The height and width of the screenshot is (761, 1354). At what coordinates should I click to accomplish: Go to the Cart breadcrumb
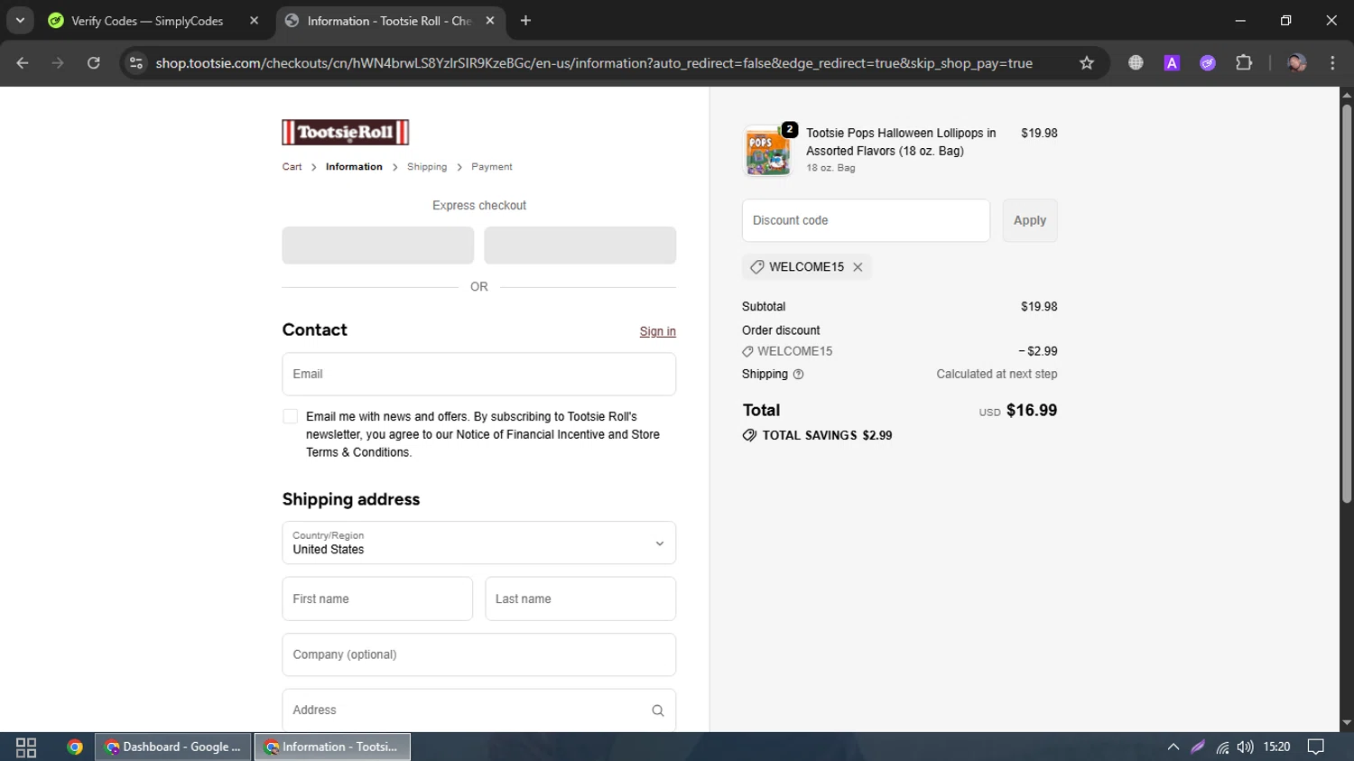click(x=292, y=167)
